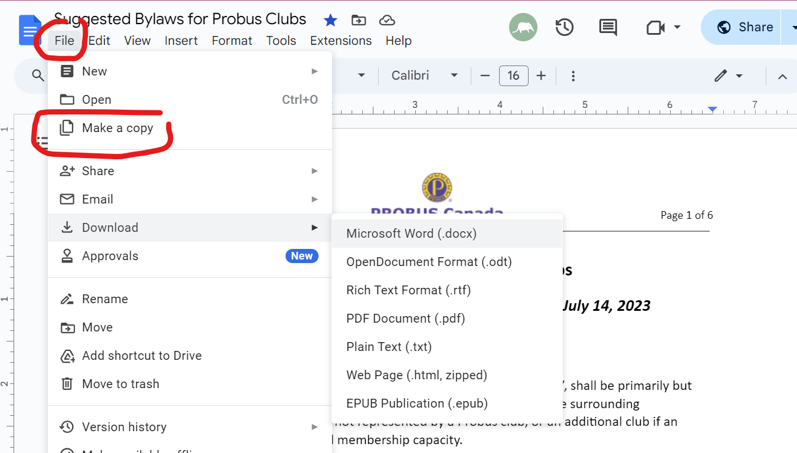This screenshot has height=453, width=797.
Task: Click the Probus Canada logo image
Action: click(x=437, y=194)
